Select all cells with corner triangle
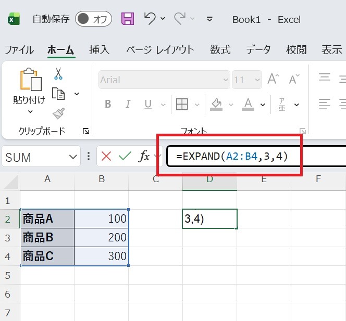346x321 pixels. (x=10, y=182)
